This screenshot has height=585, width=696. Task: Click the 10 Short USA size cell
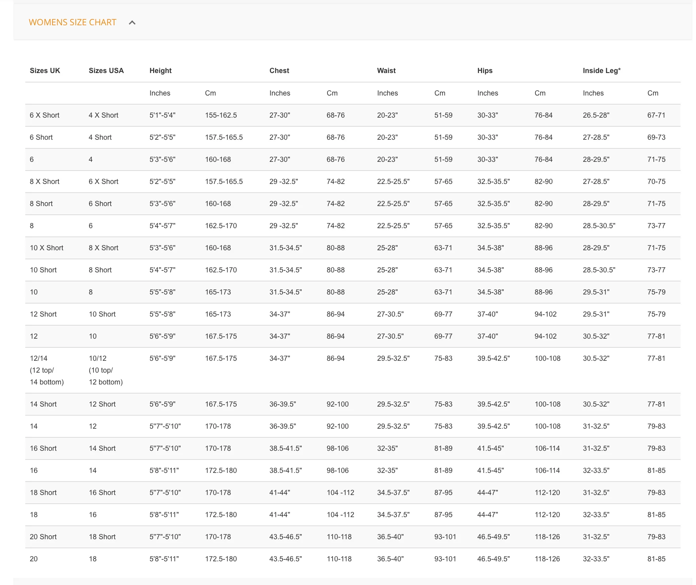(102, 314)
